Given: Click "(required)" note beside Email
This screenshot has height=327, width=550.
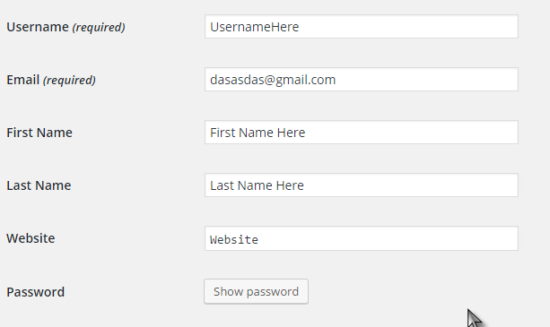Looking at the screenshot, I should click(x=69, y=80).
